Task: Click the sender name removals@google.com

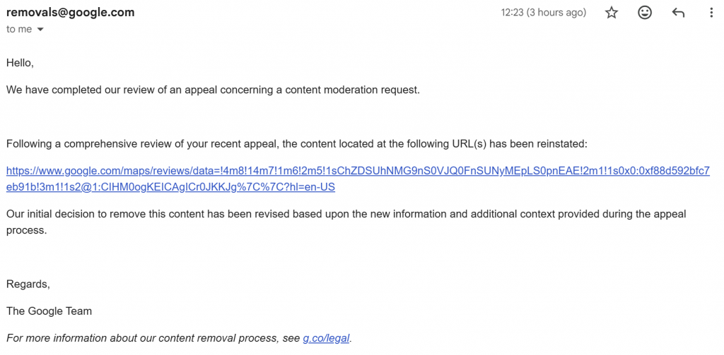Action: pyautogui.click(x=71, y=13)
